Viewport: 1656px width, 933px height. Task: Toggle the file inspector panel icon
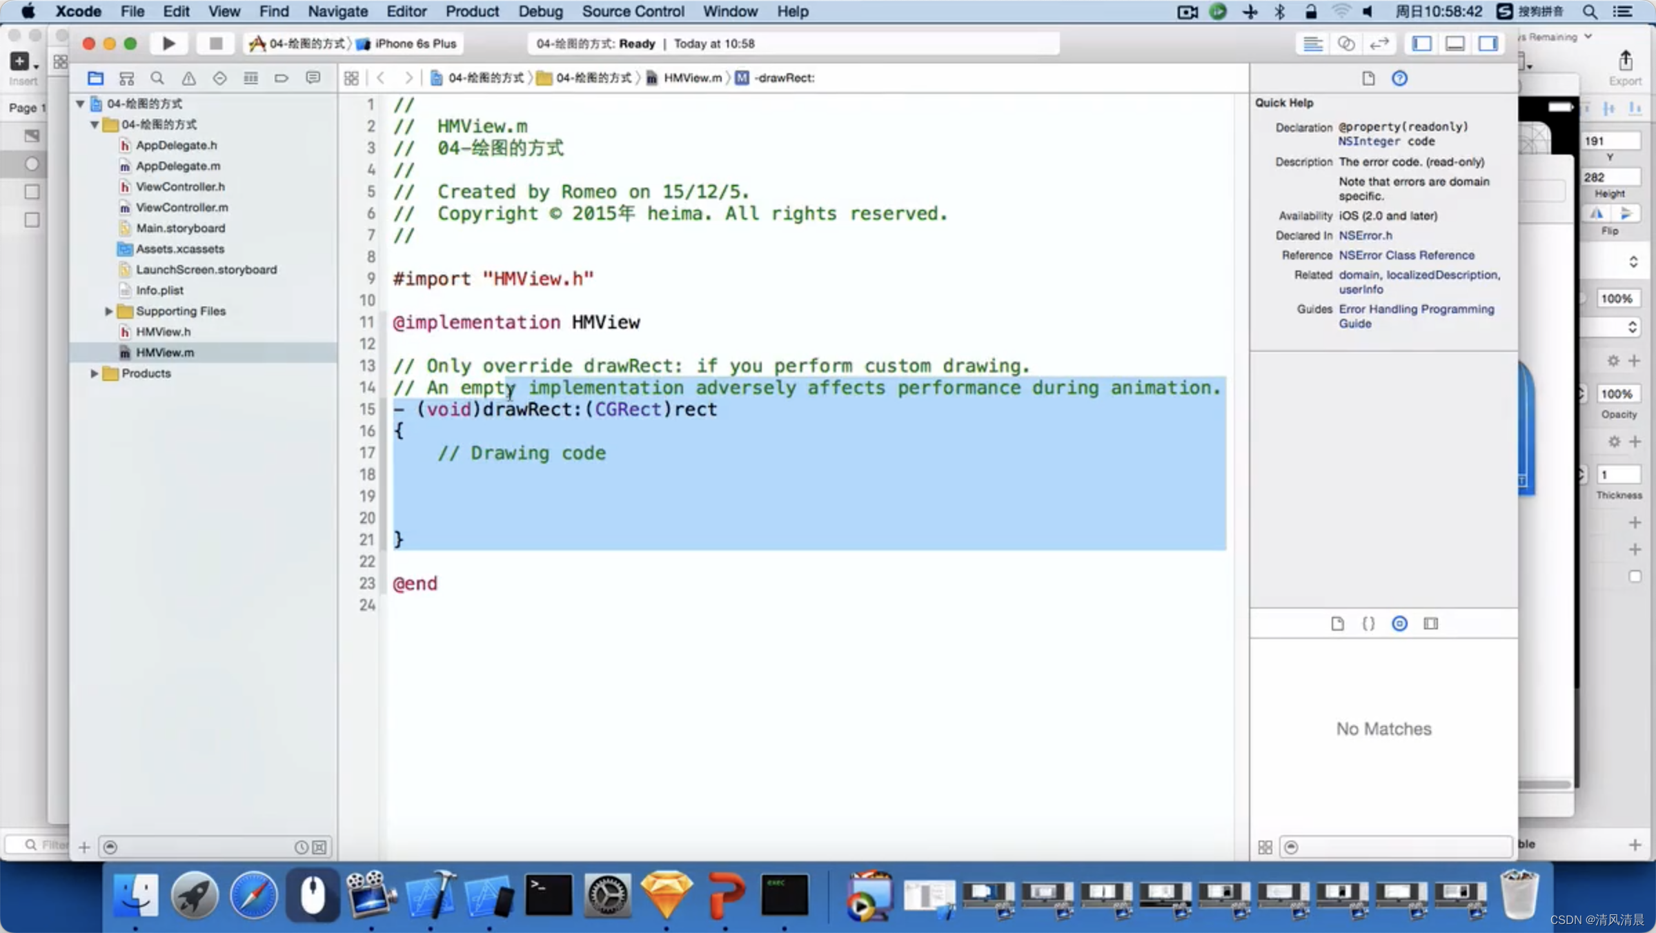click(1337, 624)
